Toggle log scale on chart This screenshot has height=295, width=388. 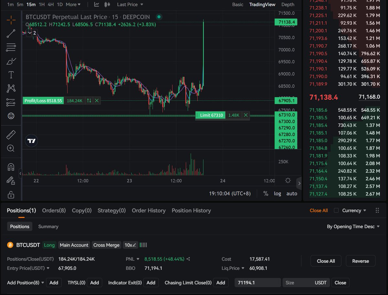[x=277, y=194]
